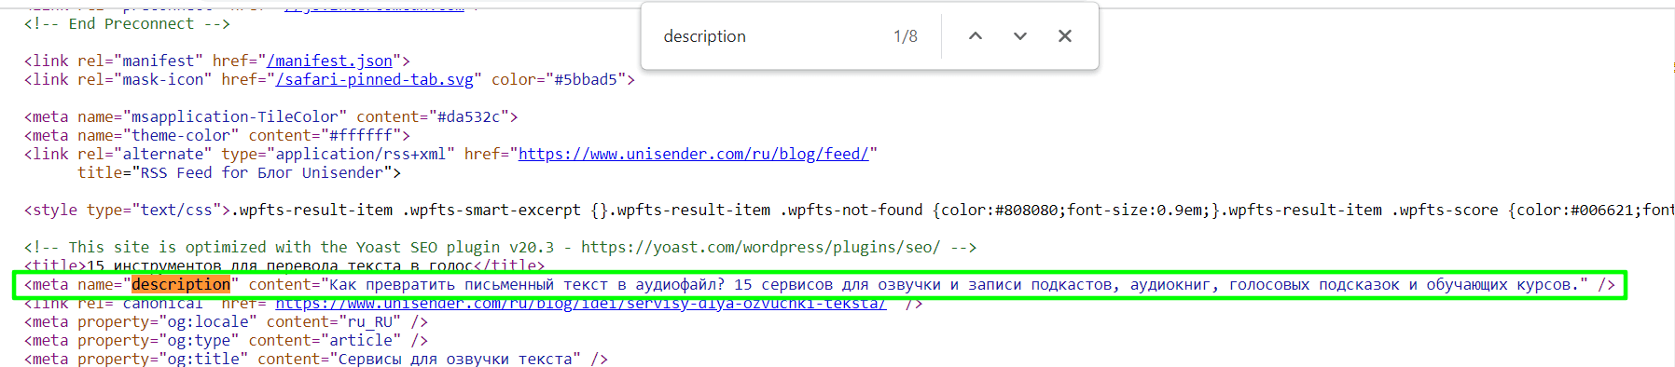Click the style type="text/css" line
Screen dimensions: 1675x367
(x=849, y=210)
